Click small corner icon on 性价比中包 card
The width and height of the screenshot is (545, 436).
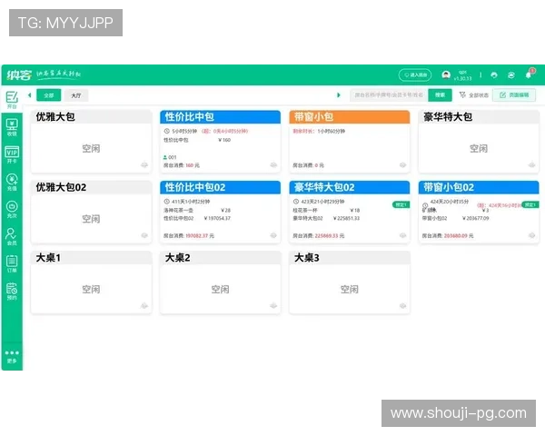tap(273, 164)
